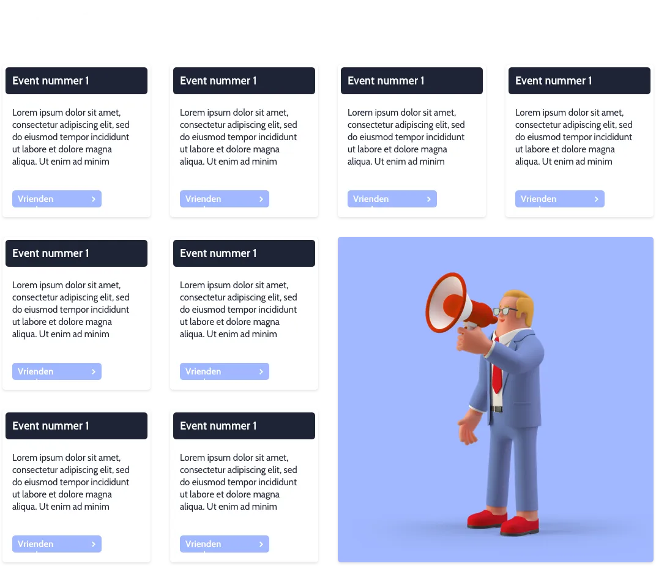Click chevron arrow in fourth top-row card button

pyautogui.click(x=597, y=199)
